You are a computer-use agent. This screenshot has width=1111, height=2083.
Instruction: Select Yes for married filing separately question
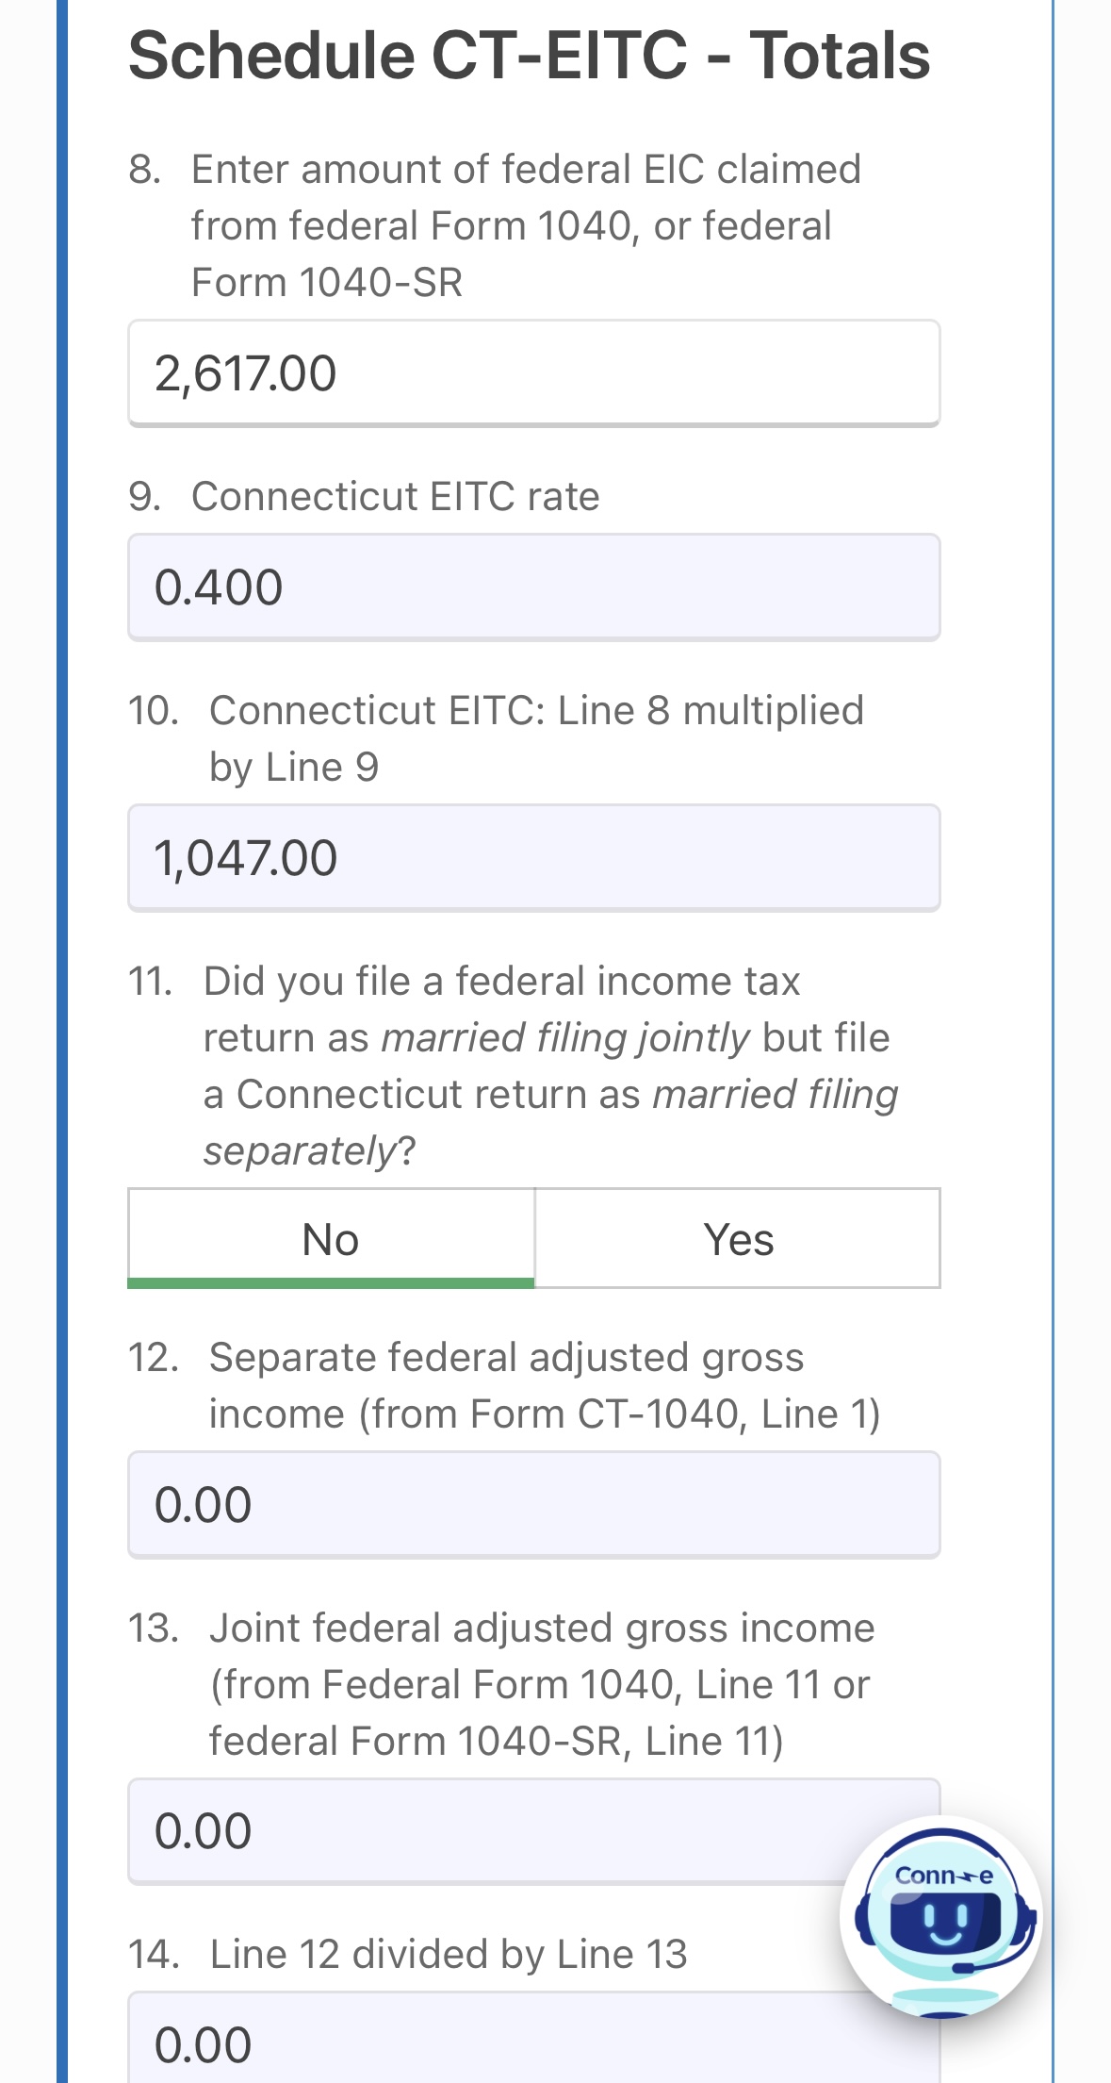pos(738,1239)
